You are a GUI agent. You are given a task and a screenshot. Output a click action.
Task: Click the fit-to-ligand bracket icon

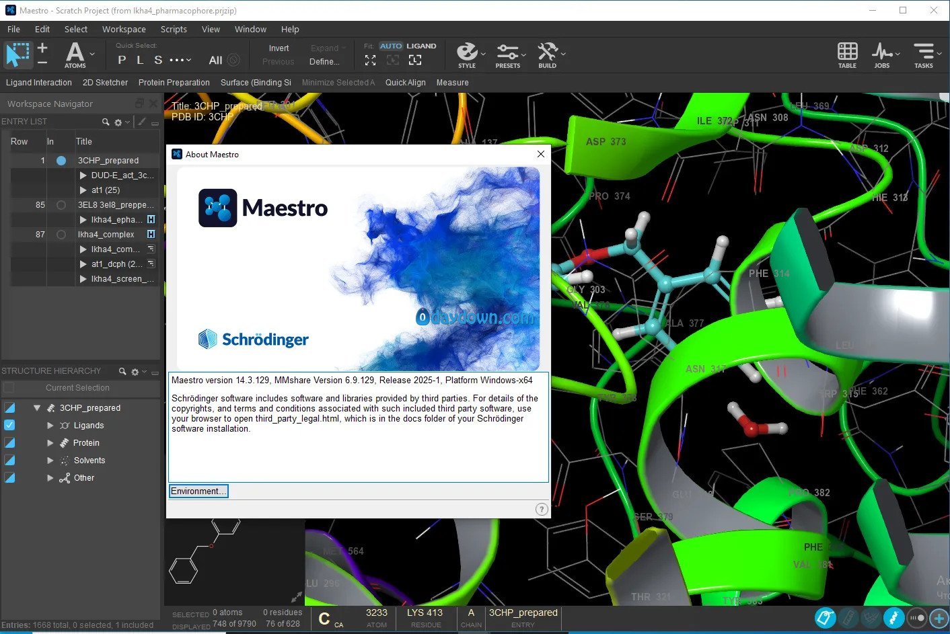[x=415, y=60]
